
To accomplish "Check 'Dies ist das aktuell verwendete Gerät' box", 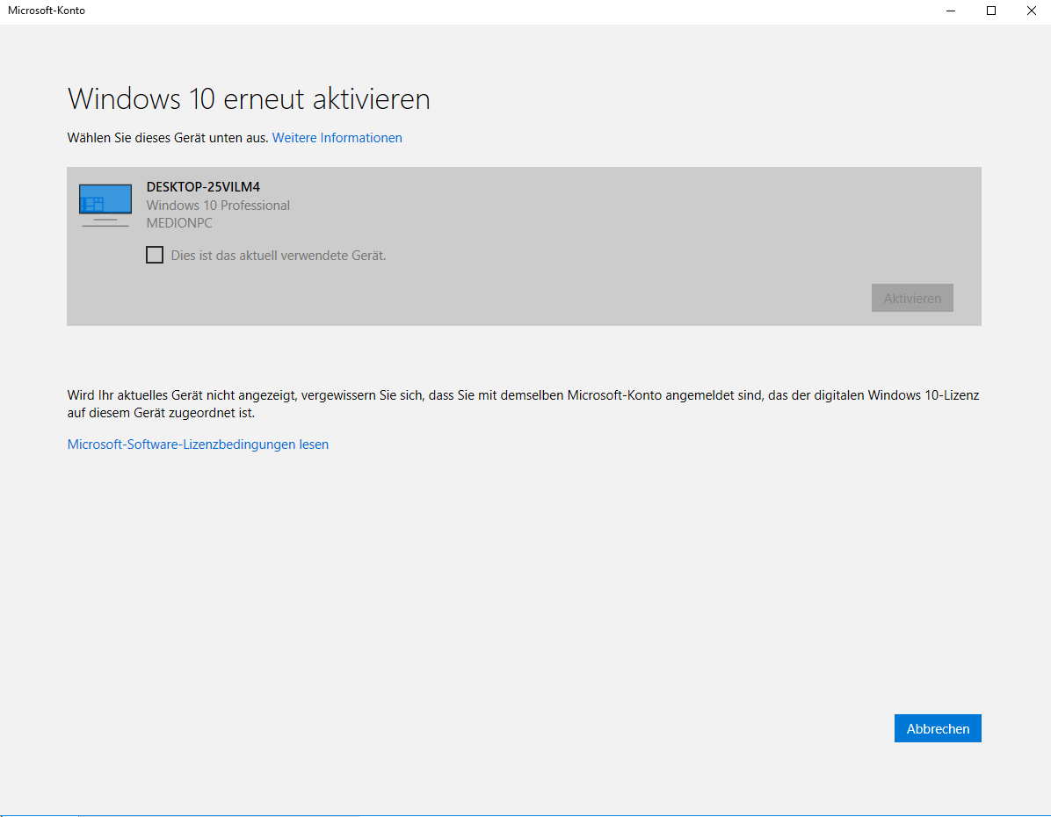I will coord(155,256).
